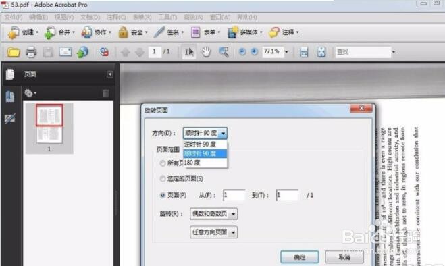Click the pages panel trash icon
Viewport: 445px width, 266px height.
pyautogui.click(x=105, y=93)
